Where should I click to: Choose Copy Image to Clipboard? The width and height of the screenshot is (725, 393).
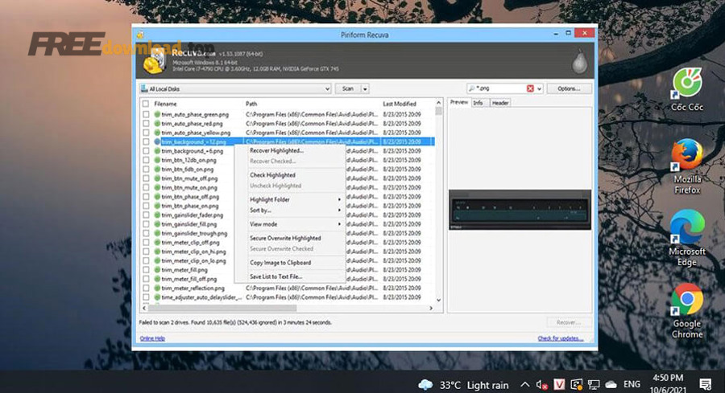tap(290, 263)
